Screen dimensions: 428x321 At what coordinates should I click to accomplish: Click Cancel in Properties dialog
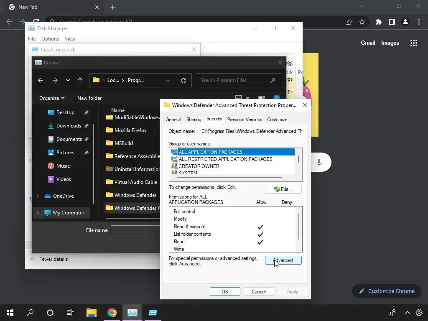click(258, 291)
